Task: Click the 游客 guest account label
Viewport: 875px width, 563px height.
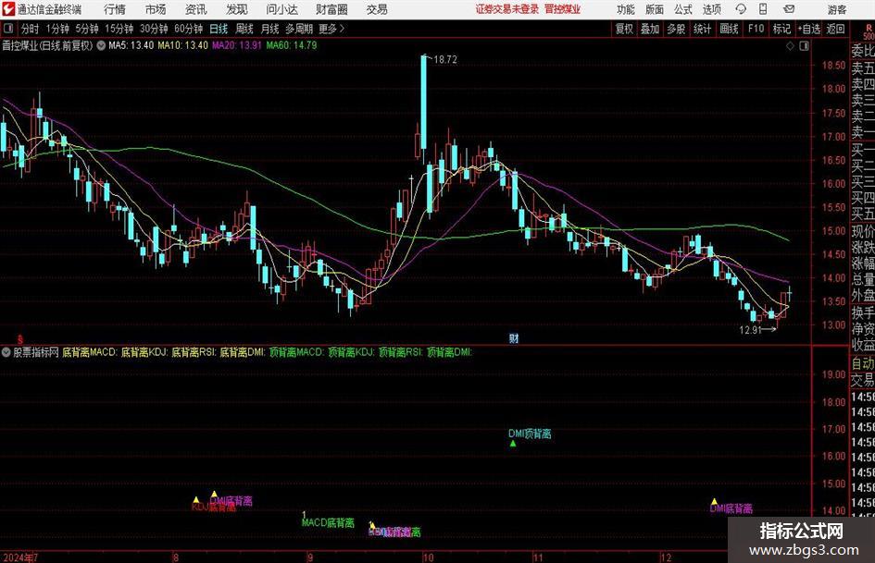Action: pos(837,9)
